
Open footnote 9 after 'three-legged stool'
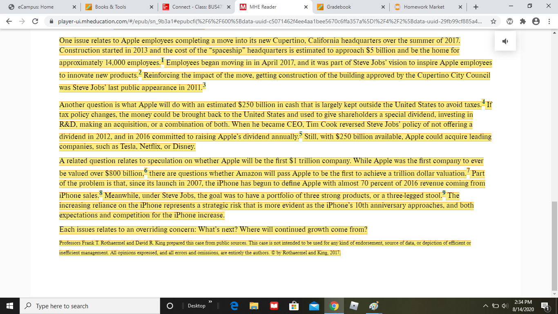pos(444,193)
